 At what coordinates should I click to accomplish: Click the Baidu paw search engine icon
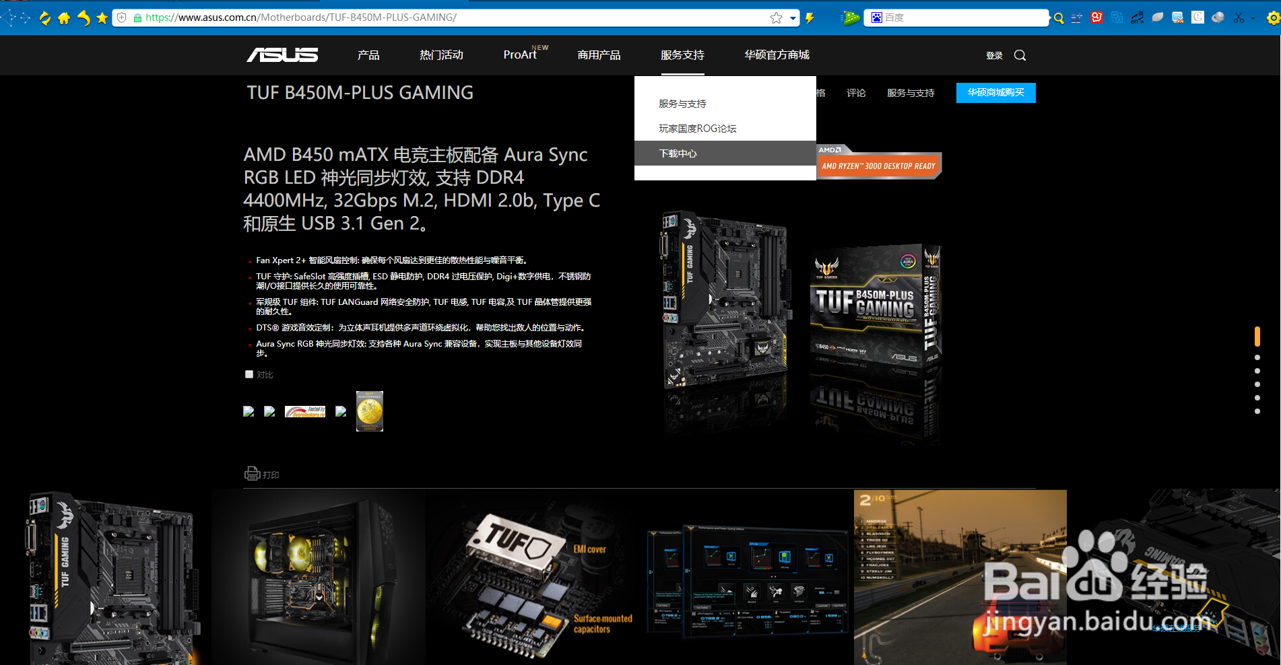[876, 17]
